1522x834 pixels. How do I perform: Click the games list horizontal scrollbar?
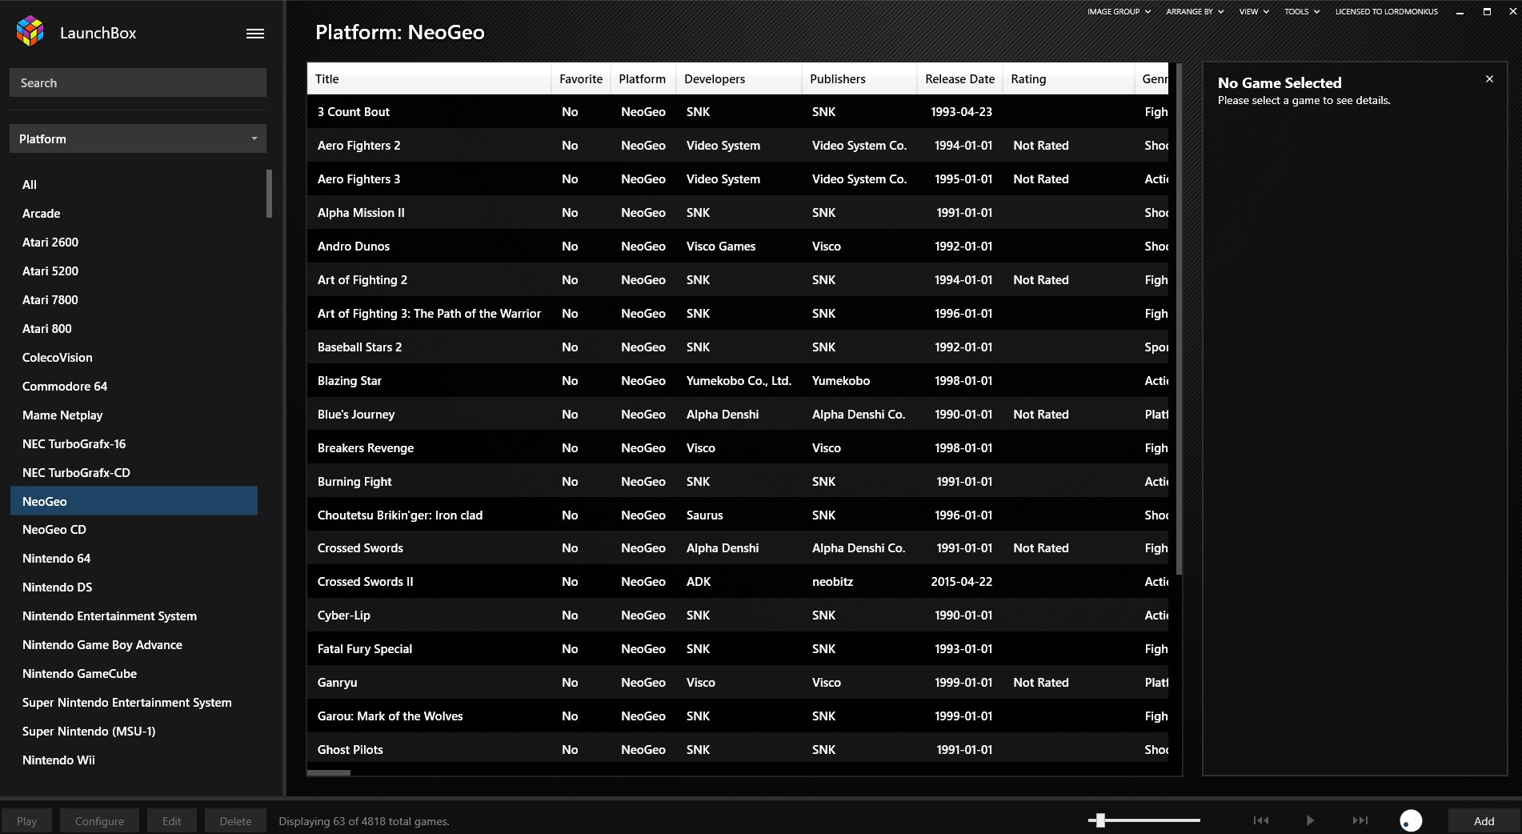pos(329,772)
